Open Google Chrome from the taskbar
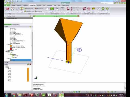 coord(14,95)
